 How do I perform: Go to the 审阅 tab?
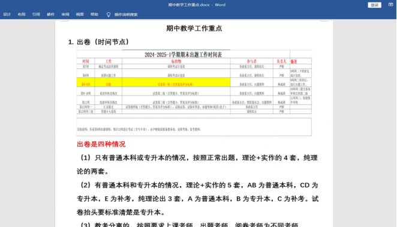pyautogui.click(x=65, y=14)
